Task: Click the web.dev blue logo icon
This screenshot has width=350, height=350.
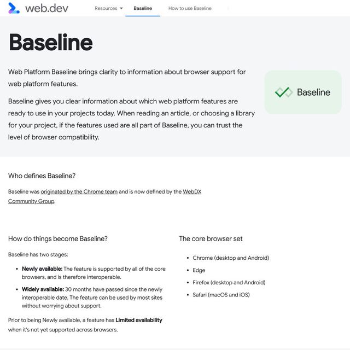Action: 14,8
